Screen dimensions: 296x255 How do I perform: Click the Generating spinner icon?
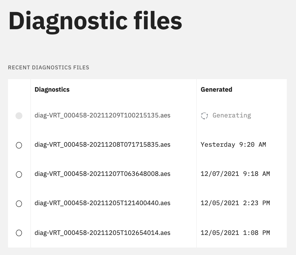click(204, 116)
